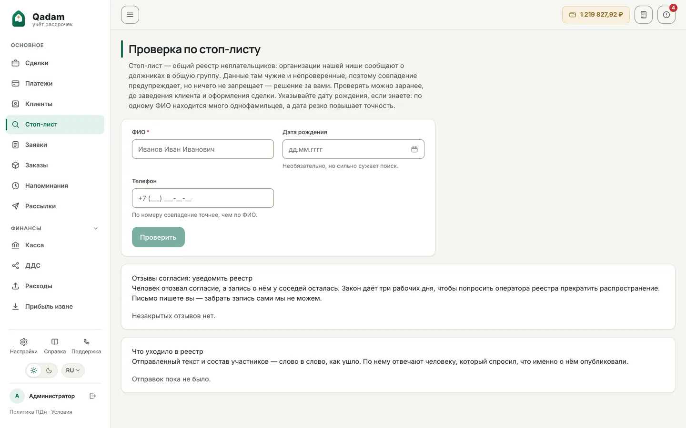Viewport: 686px width, 428px height.
Task: Open the hamburger menu button
Action: tap(130, 15)
